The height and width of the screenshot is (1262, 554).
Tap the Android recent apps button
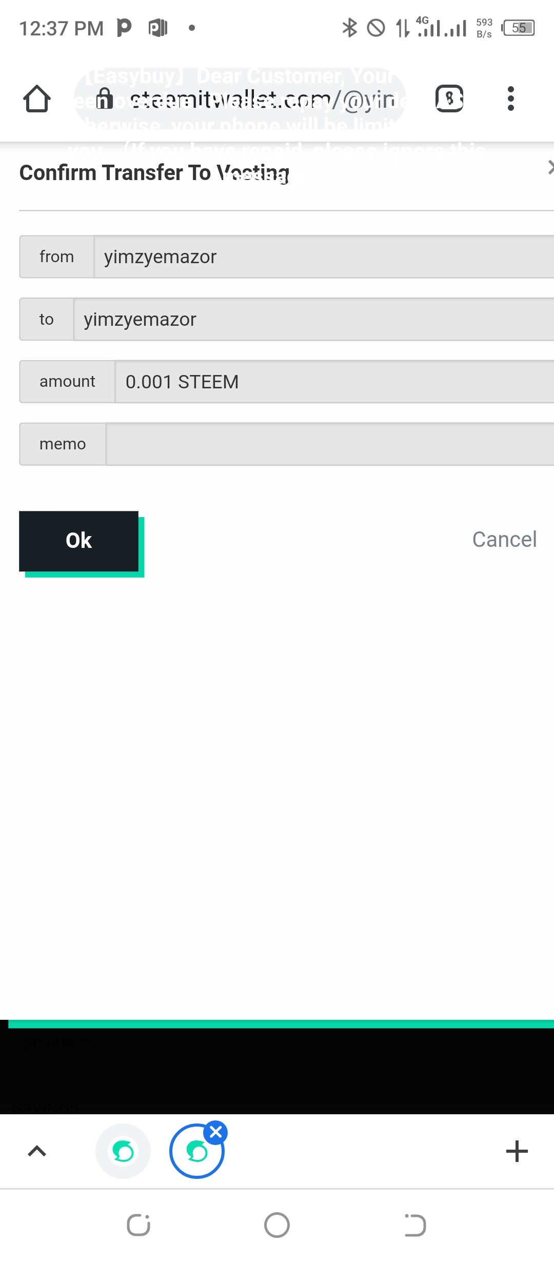(138, 1226)
